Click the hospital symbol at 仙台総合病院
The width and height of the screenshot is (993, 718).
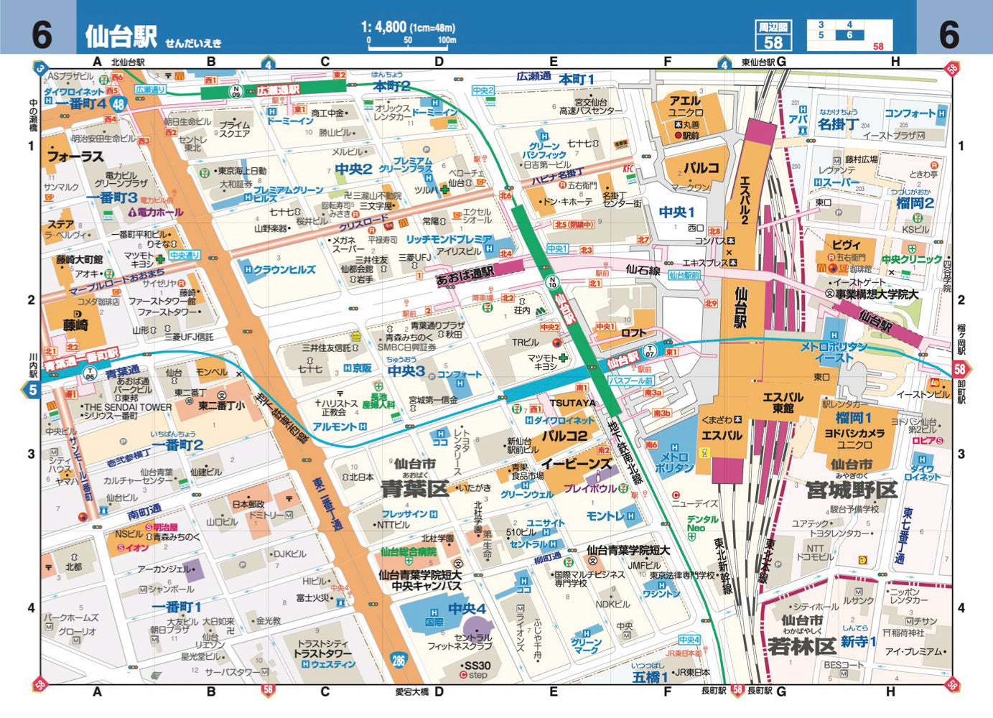pyautogui.click(x=408, y=561)
